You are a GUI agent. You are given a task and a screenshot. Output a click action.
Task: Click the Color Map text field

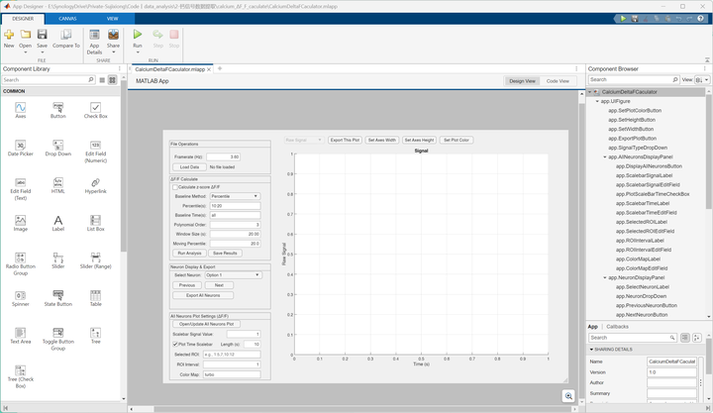click(232, 374)
